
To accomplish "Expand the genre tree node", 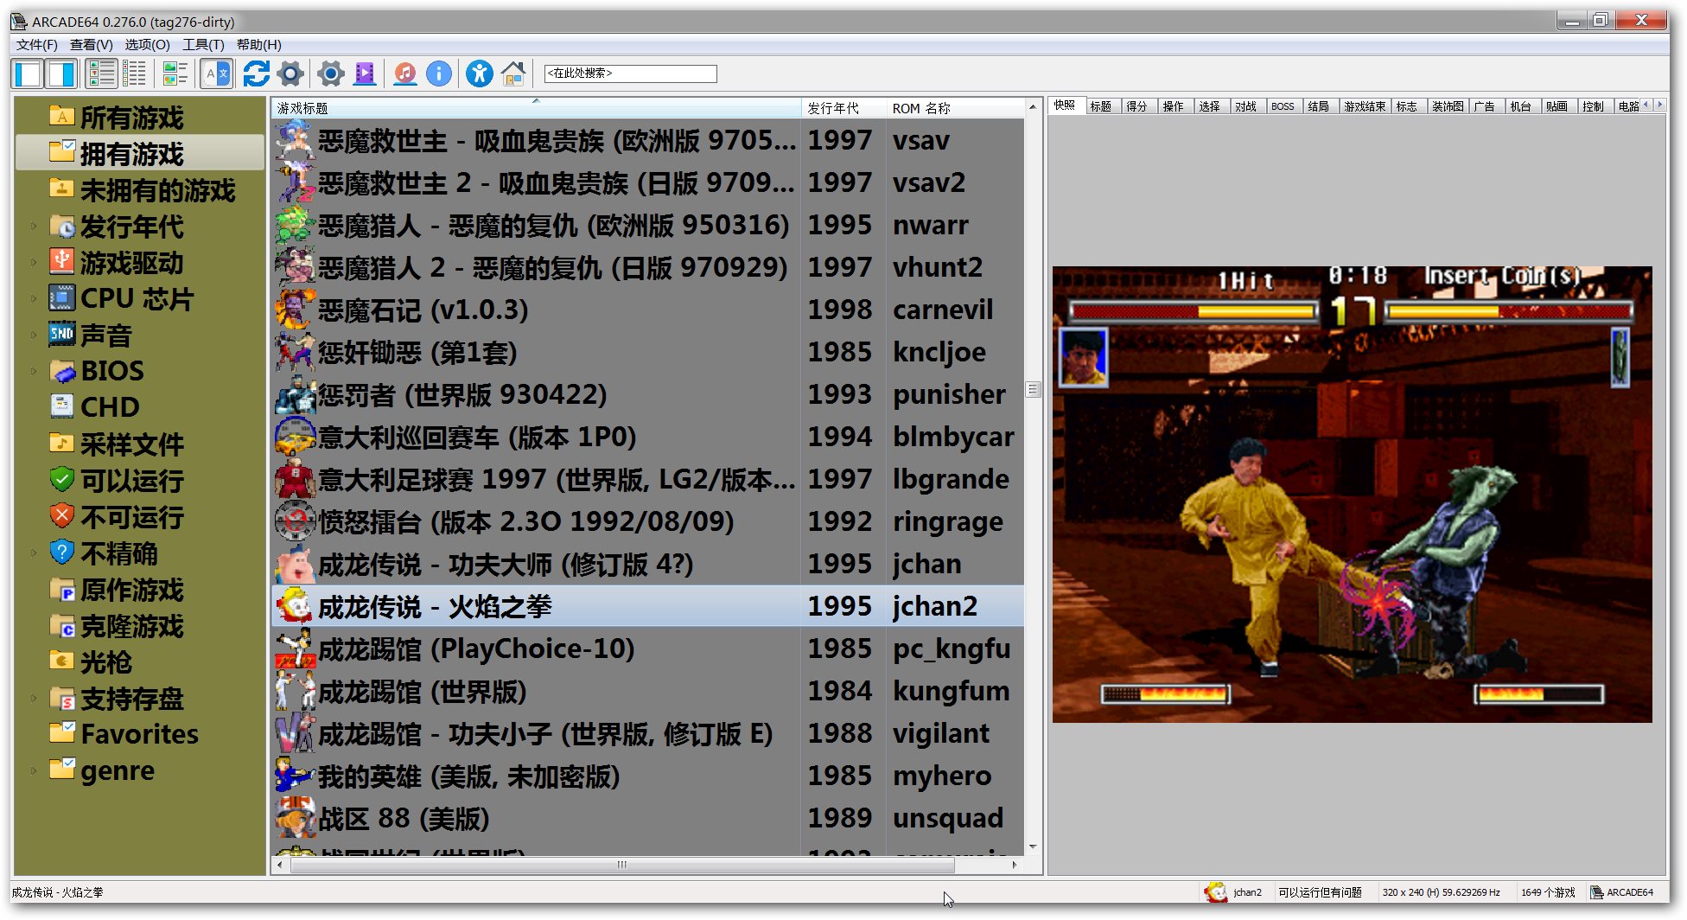I will [x=34, y=770].
